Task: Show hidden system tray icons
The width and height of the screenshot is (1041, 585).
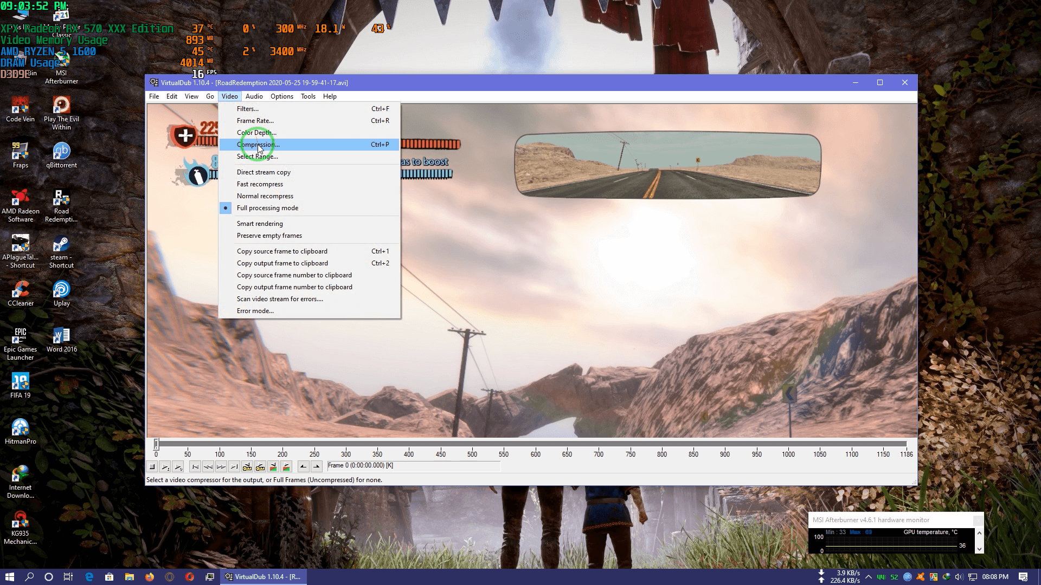Action: point(869,577)
